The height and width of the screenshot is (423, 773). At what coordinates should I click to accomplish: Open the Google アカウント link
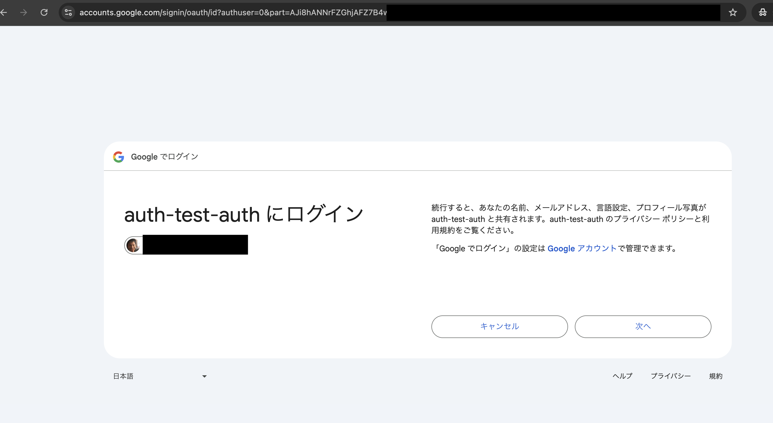(582, 248)
